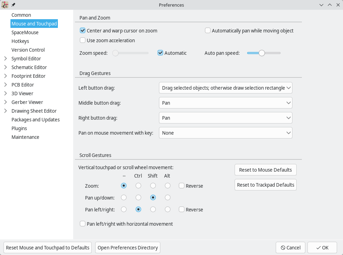Select the Alt modifier for Pan up/down
The width and height of the screenshot is (343, 255).
click(167, 197)
